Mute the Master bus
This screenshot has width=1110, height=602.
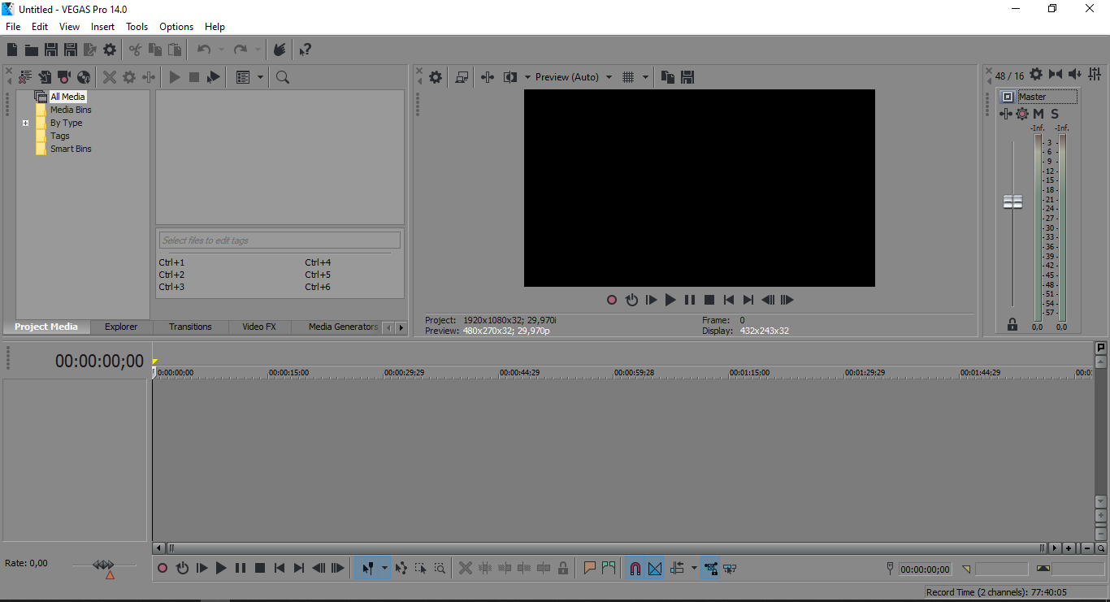(x=1038, y=114)
